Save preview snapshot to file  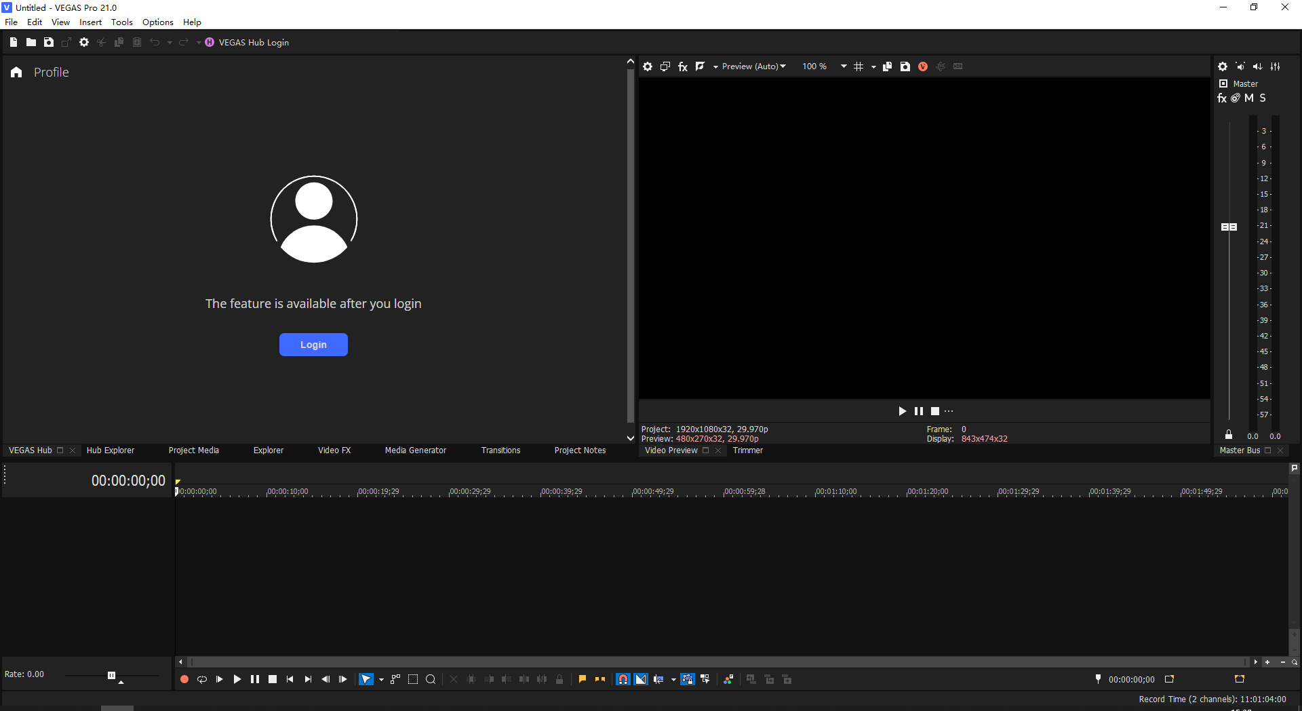click(905, 66)
